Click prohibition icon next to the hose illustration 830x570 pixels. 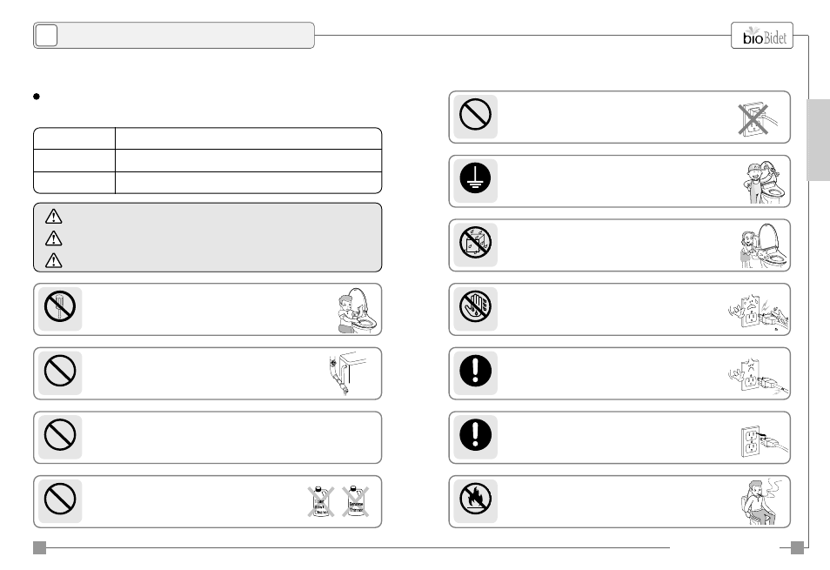(60, 371)
